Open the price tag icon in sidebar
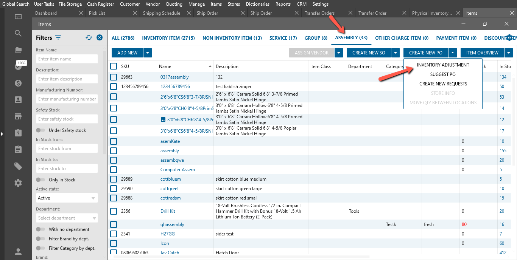517x260 pixels. pos(18,166)
